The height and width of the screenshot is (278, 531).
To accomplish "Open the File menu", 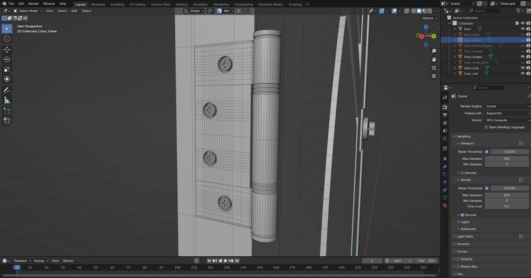I will coord(11,4).
